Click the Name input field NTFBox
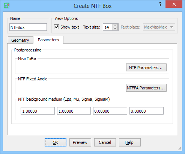The width and height of the screenshot is (185, 154). [x=28, y=27]
